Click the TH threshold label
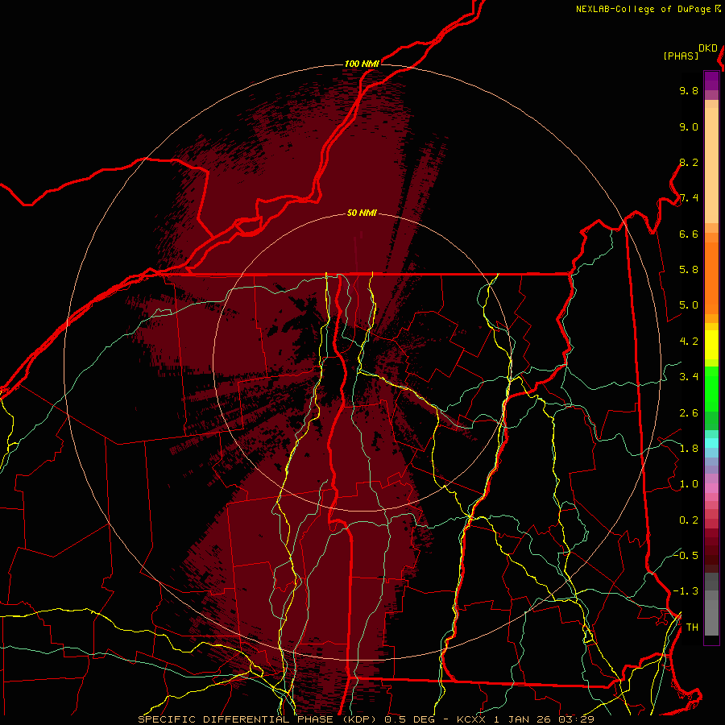 tap(692, 628)
